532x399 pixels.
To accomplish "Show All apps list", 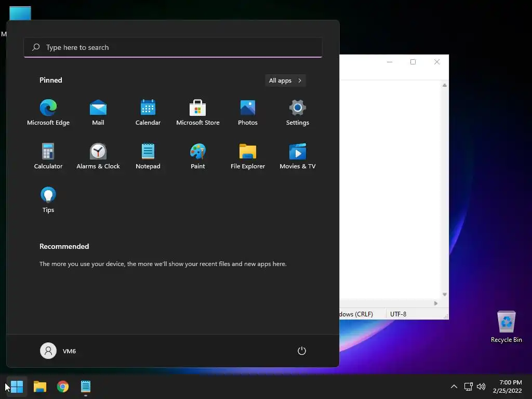I will (285, 81).
